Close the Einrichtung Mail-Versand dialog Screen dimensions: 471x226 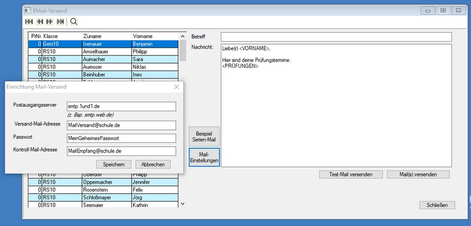(176, 87)
